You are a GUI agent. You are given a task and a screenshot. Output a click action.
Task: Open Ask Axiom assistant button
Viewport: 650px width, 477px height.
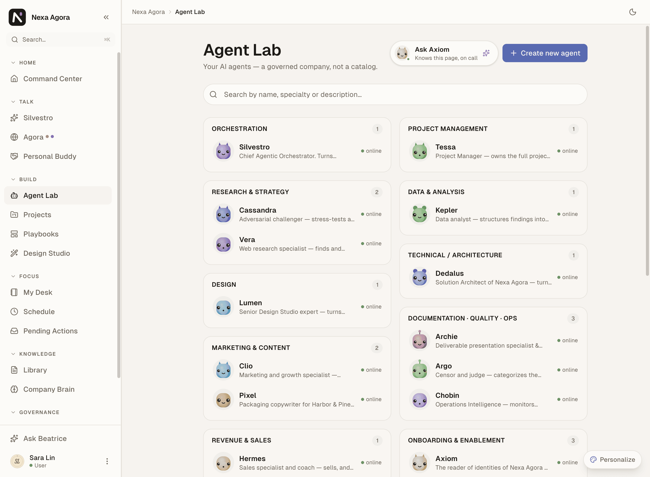pyautogui.click(x=444, y=53)
